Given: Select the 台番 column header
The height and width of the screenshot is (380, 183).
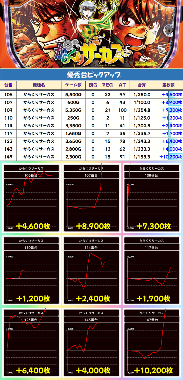Looking at the screenshot, I should 8,85.
